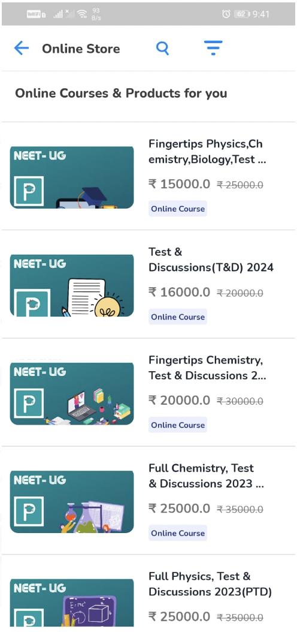Tap the back arrow icon
297x632 pixels.
tap(22, 49)
